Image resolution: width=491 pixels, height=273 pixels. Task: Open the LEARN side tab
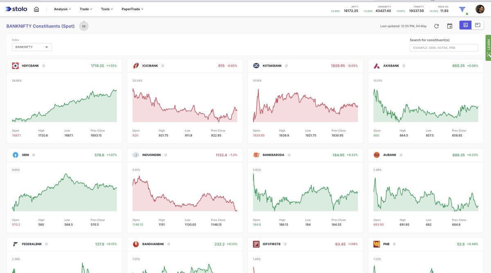pos(488,47)
